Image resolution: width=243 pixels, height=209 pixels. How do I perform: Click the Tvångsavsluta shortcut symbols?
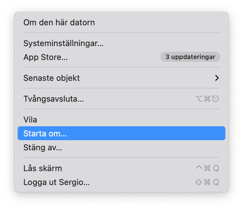[207, 99]
